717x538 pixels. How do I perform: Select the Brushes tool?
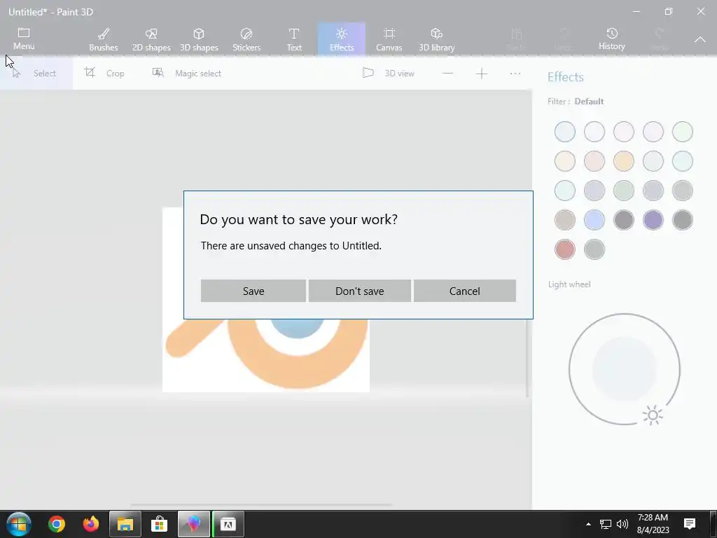pyautogui.click(x=104, y=39)
